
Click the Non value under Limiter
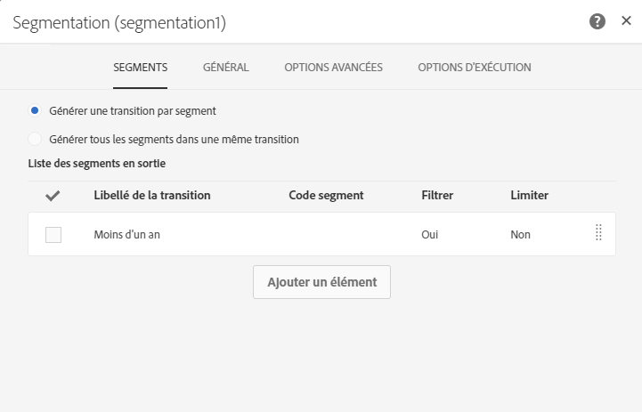click(520, 235)
